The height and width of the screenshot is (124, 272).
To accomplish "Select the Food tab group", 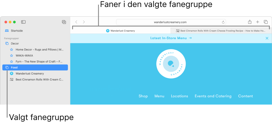I will [35, 68].
